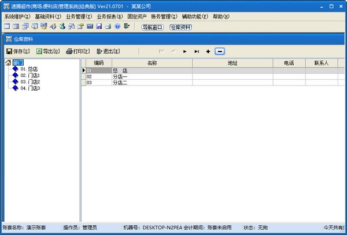Click the 操作员: 管理员 status entry
347x235 pixels.
click(80, 227)
